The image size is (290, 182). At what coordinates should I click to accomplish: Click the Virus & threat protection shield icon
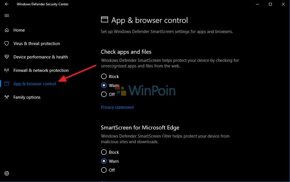7,43
